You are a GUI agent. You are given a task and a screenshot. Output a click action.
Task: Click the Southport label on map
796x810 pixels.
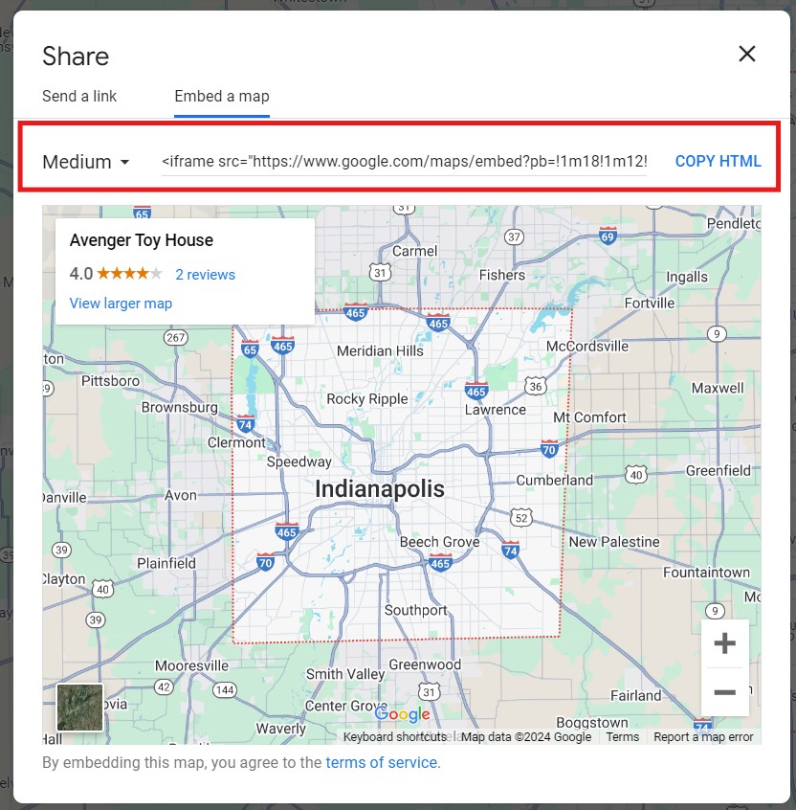click(415, 610)
